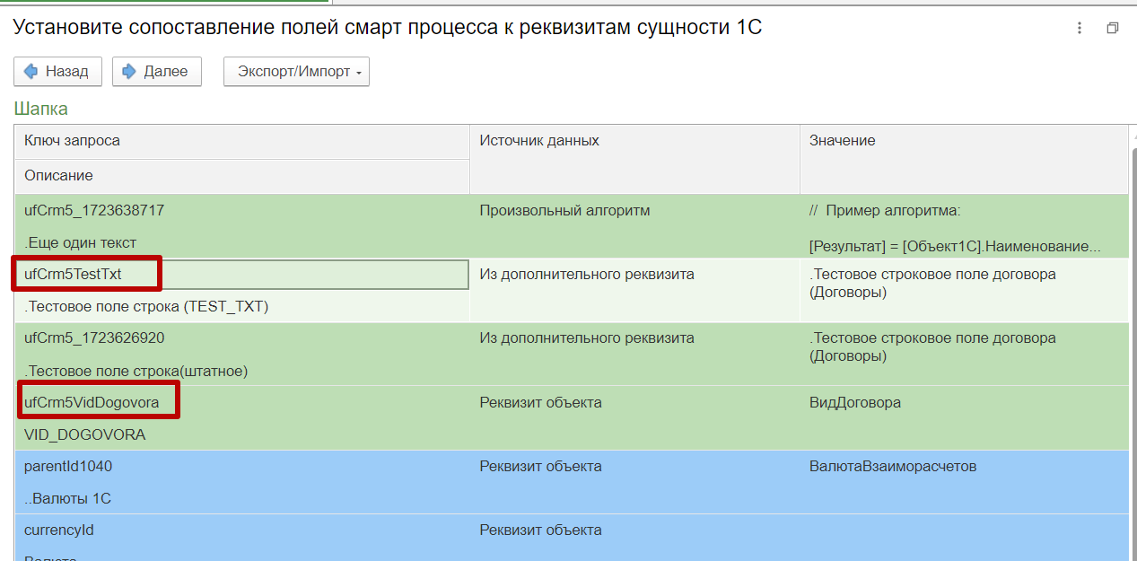Click the Ключ запроса column header
1137x561 pixels.
242,141
